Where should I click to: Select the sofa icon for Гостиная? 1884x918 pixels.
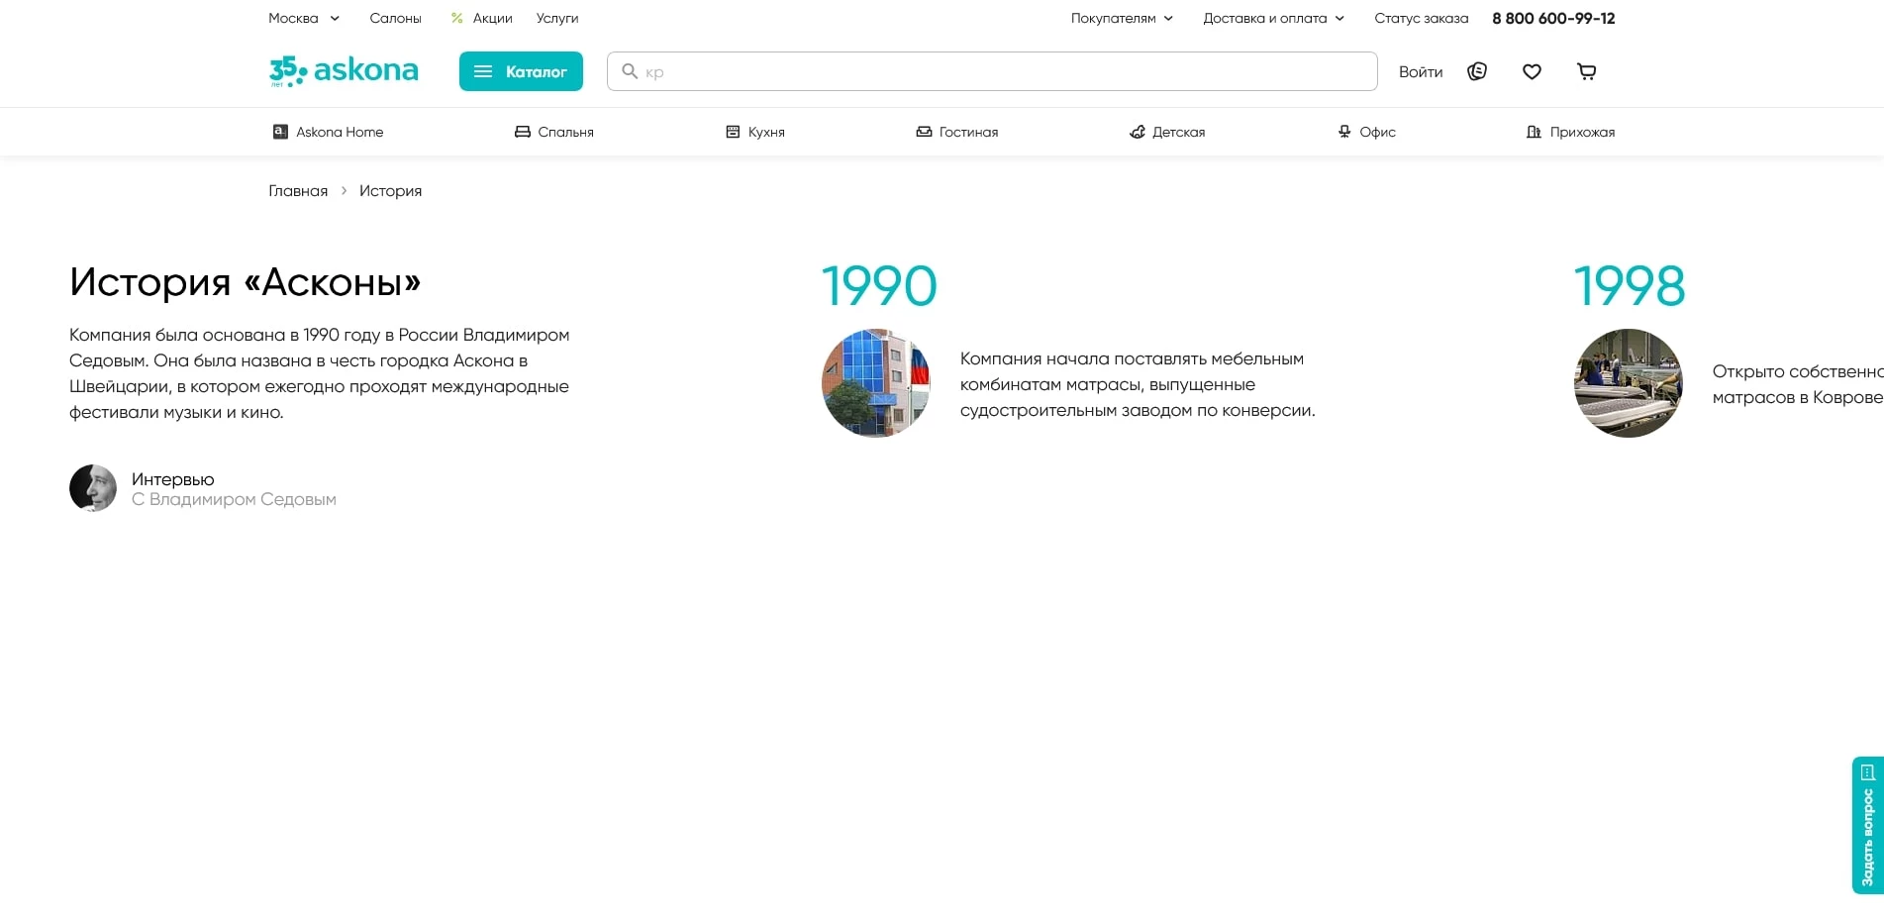(921, 131)
